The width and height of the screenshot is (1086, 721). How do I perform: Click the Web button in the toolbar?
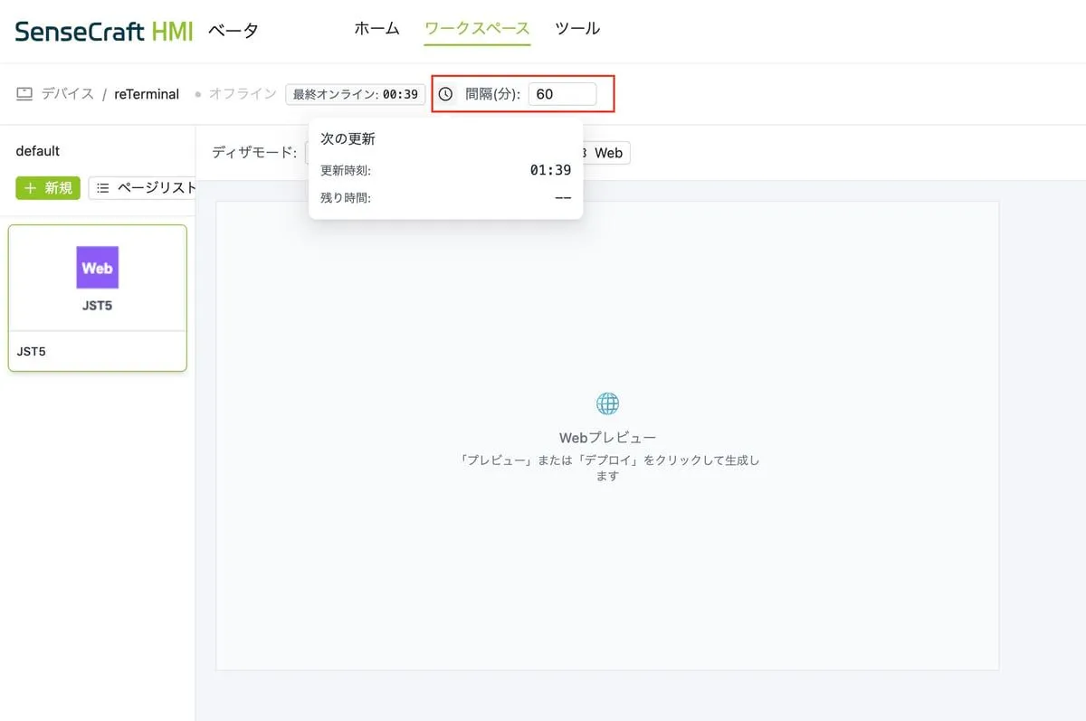coord(607,153)
